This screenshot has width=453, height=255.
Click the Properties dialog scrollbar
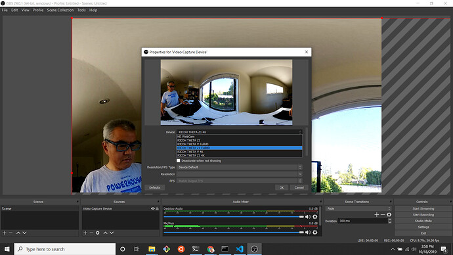point(306,142)
